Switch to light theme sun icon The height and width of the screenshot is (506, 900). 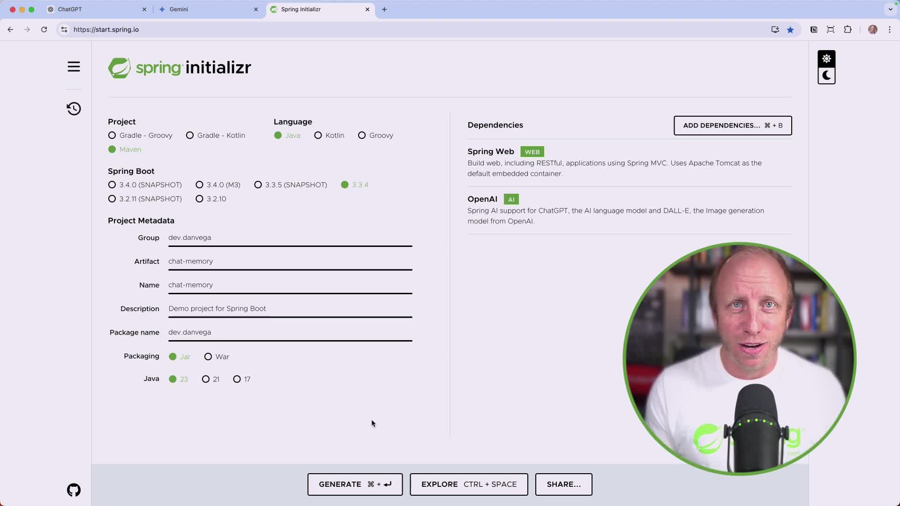point(826,59)
